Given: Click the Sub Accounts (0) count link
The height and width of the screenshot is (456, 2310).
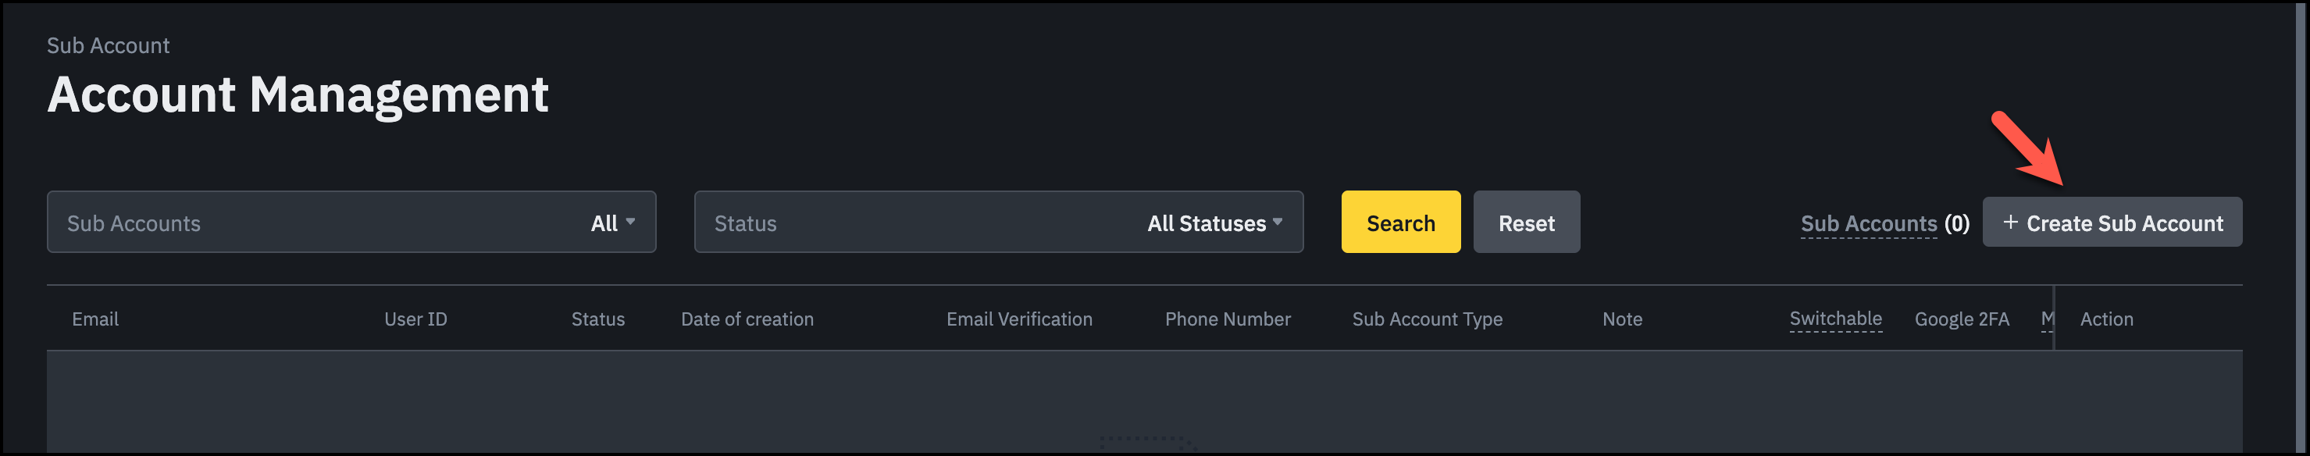Looking at the screenshot, I should click(x=1884, y=224).
